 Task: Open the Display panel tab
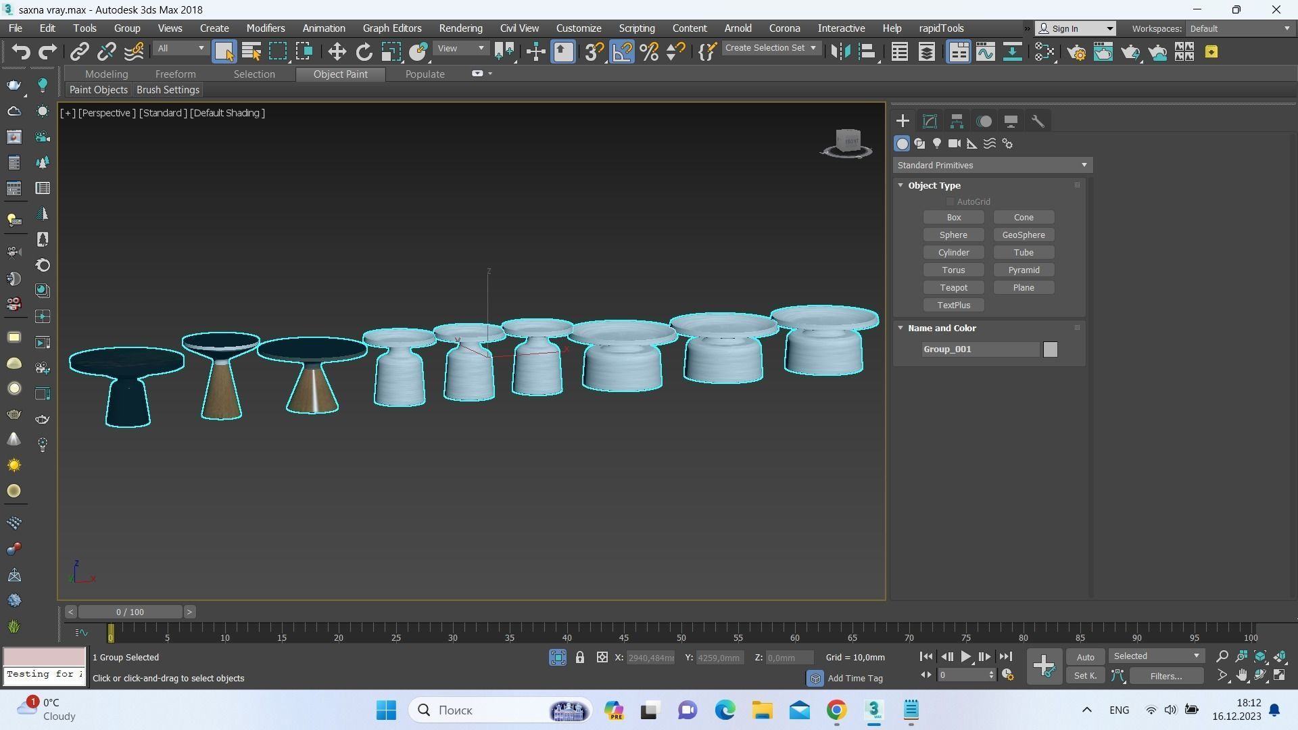(1011, 122)
